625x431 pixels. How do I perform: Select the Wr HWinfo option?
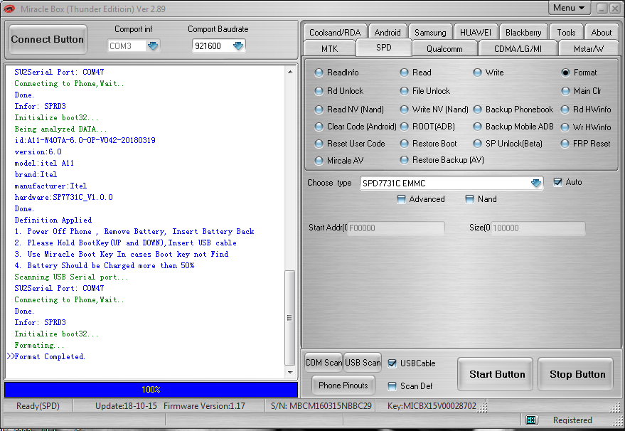pos(586,127)
